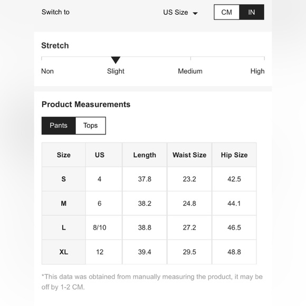
Task: Open the Pants measurements tab
Action: [x=59, y=126]
